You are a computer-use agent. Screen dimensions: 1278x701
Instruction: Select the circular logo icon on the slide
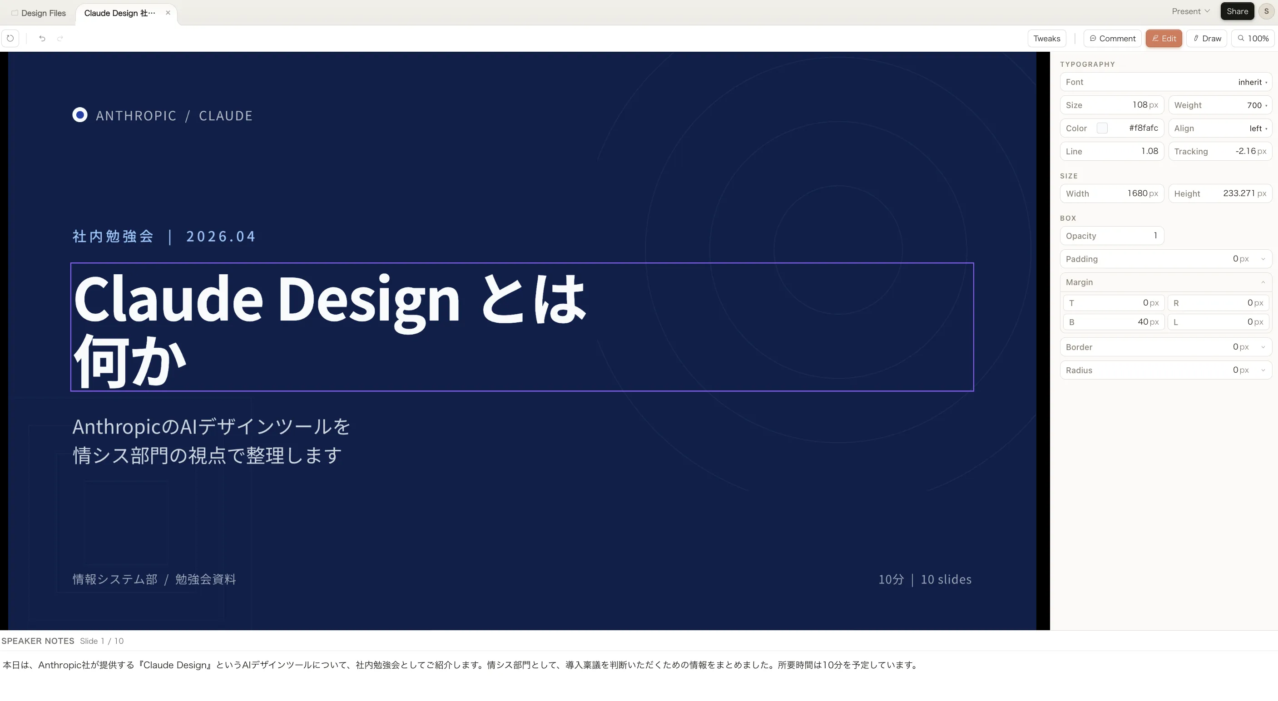[x=80, y=114]
